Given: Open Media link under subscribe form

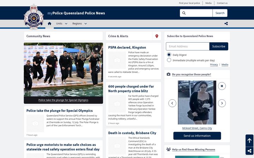Looking at the screenshot, I should point(225,65).
